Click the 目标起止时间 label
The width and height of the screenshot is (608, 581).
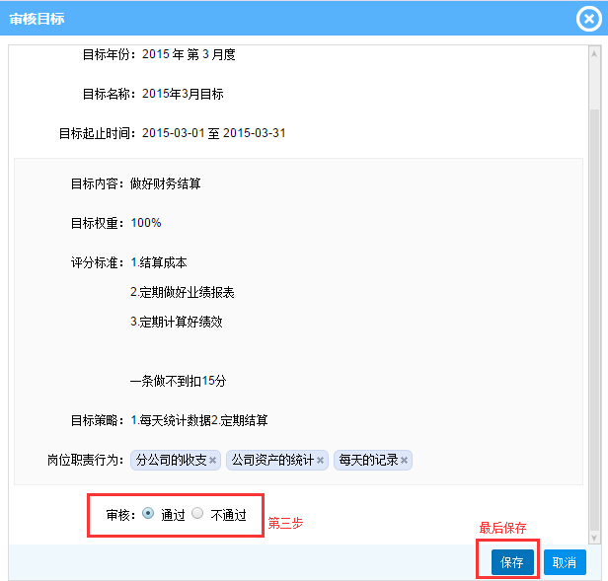tap(97, 133)
